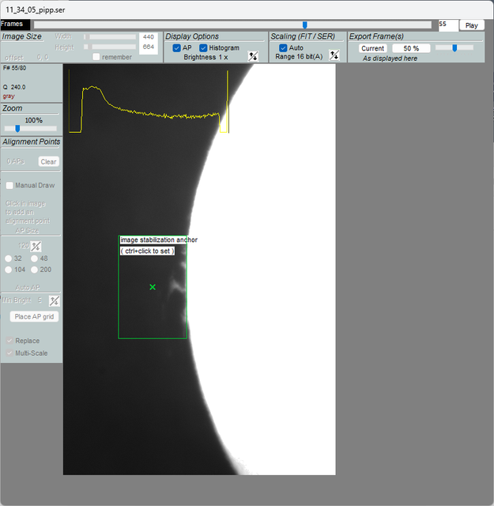This screenshot has height=506, width=494.
Task: Click the Min Bright stepper icon
Action: coord(54,301)
